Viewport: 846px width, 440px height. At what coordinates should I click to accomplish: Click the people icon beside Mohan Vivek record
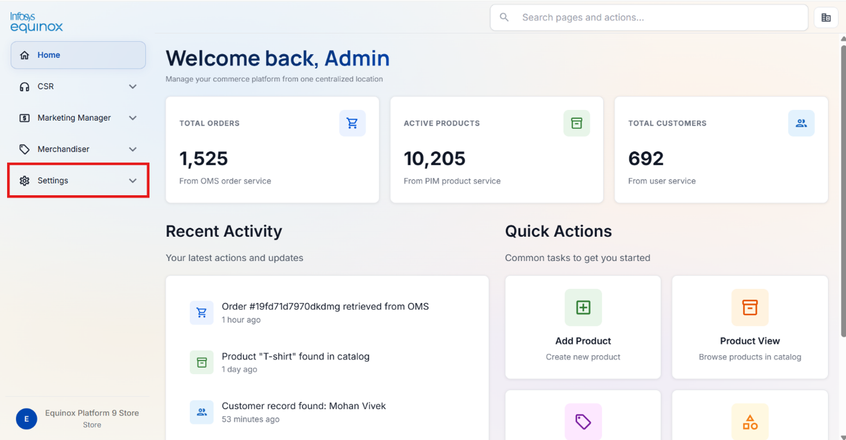pyautogui.click(x=202, y=412)
